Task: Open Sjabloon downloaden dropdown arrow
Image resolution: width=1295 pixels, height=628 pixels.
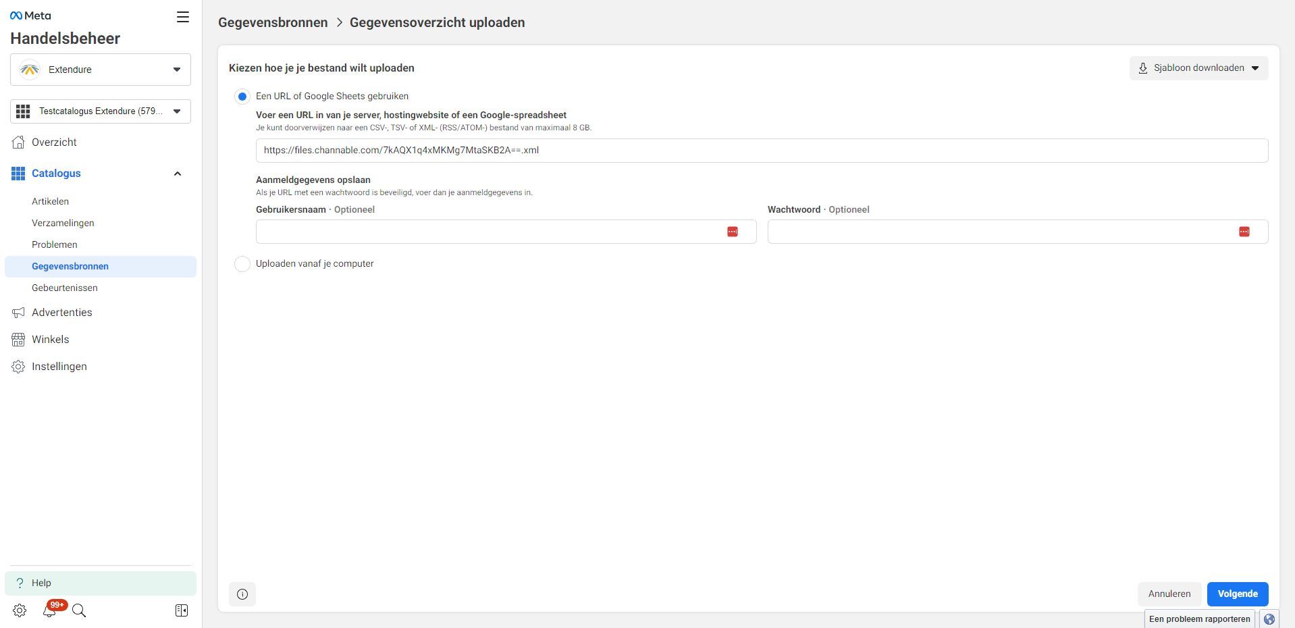Action: point(1255,68)
